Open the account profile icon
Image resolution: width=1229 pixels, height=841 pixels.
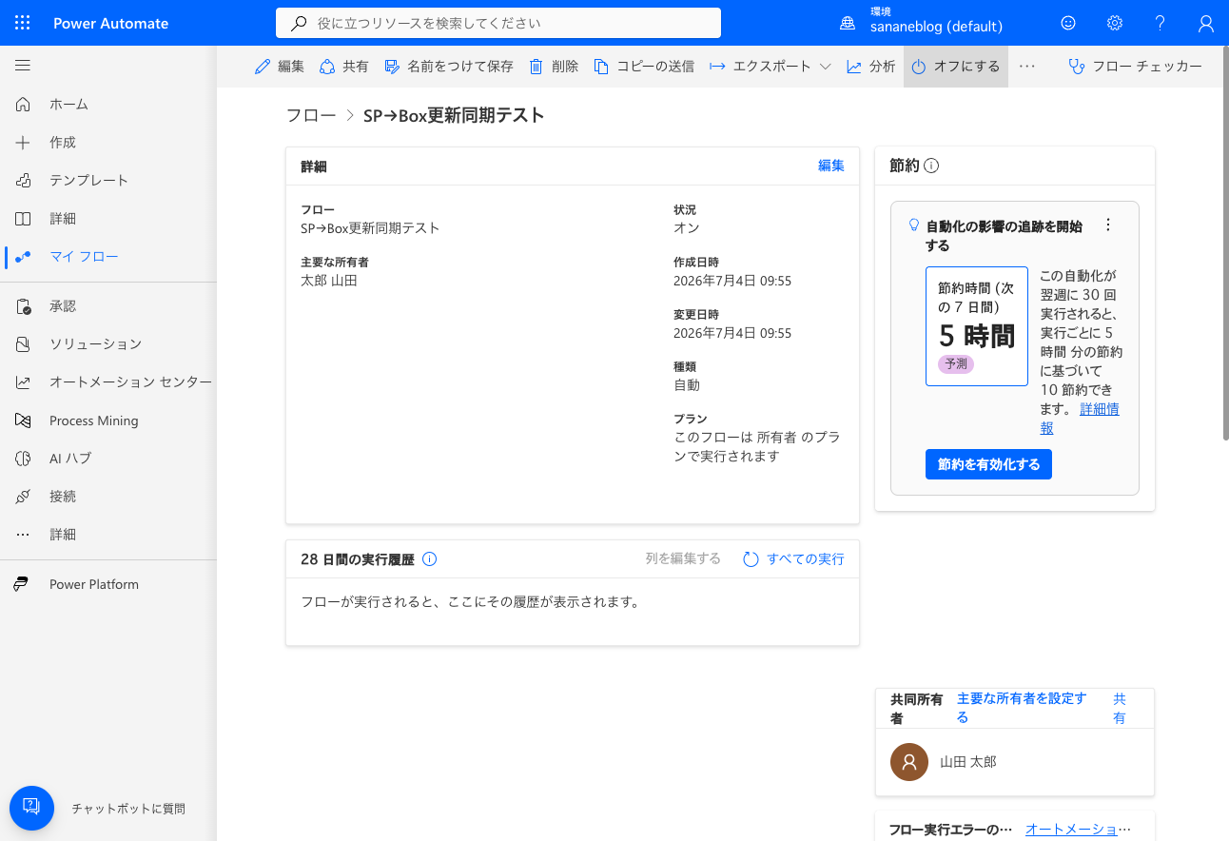pyautogui.click(x=1206, y=23)
